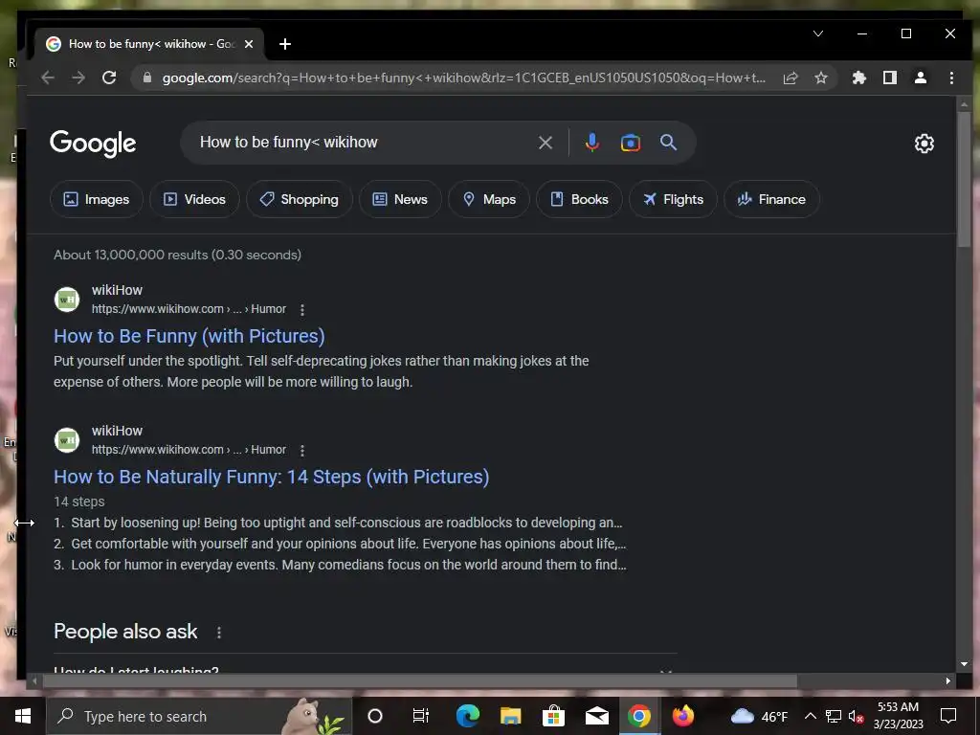Open Mail app from taskbar
This screenshot has height=735, width=980.
point(597,716)
